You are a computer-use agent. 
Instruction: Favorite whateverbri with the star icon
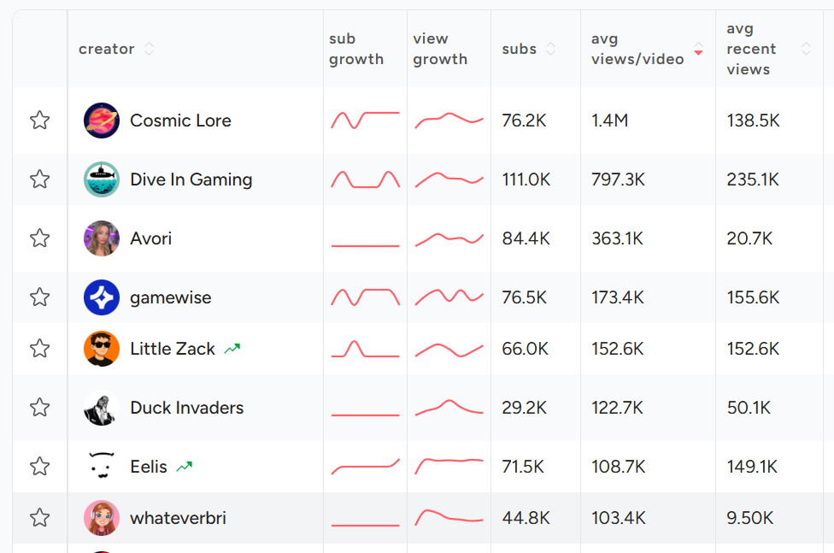39,518
